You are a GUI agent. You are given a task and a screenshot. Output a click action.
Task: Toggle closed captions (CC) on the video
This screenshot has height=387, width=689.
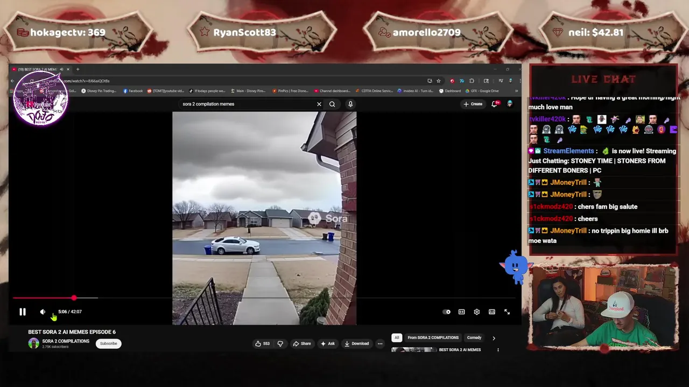point(461,312)
